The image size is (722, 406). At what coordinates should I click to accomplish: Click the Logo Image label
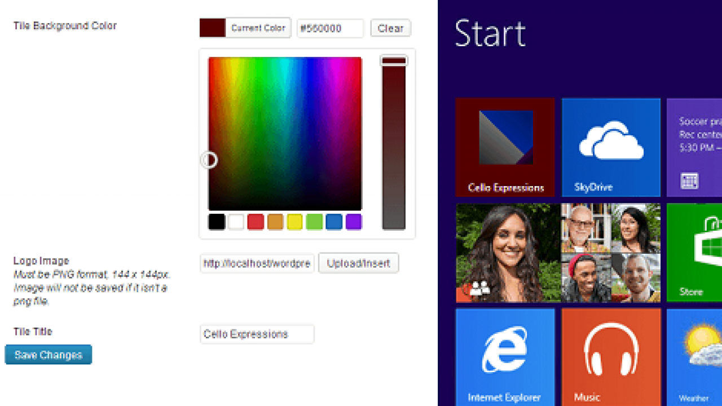[41, 261]
